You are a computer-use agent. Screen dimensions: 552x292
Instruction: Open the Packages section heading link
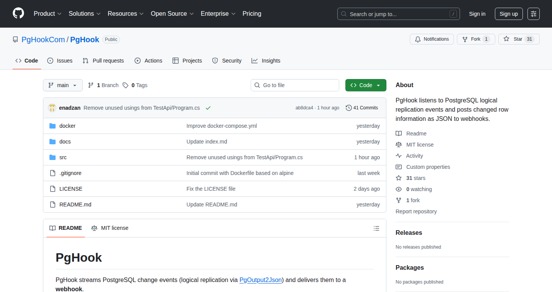(410, 267)
